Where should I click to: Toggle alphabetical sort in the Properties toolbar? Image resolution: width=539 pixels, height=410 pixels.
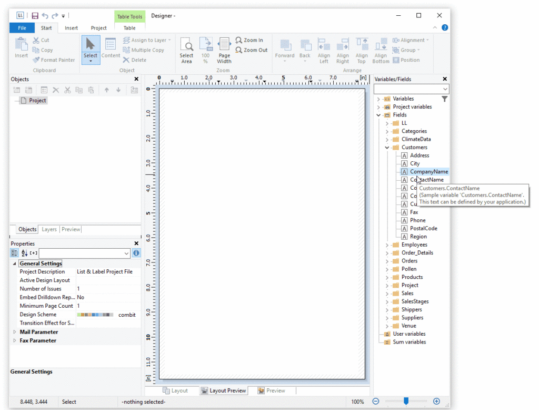pos(24,253)
